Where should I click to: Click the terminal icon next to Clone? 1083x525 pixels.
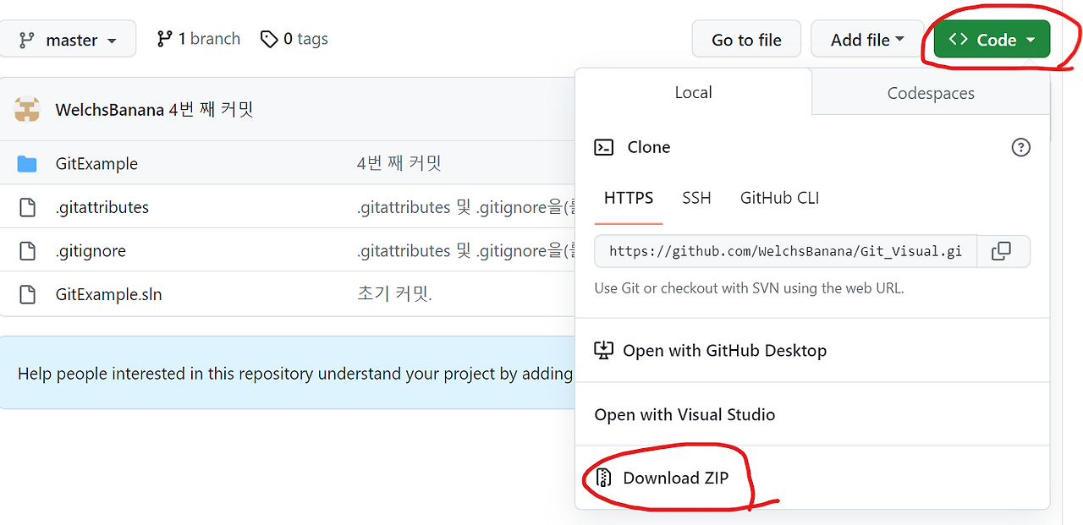point(604,147)
